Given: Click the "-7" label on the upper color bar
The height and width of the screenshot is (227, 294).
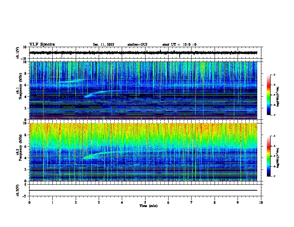Looking at the screenshot, I should click(274, 115).
